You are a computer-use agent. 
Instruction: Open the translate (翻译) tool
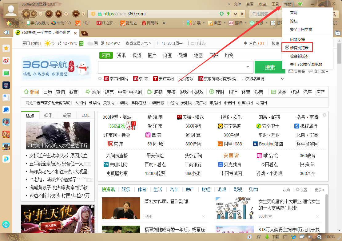coord(231,23)
